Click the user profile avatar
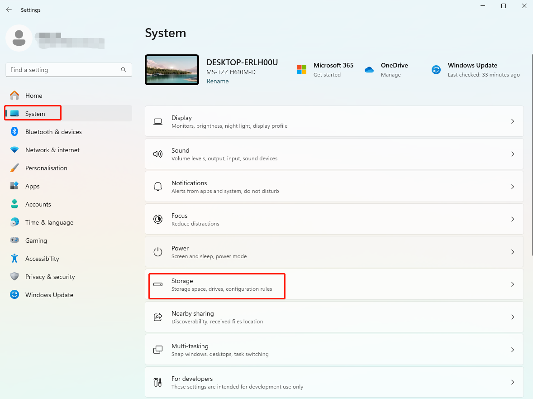Screen dimensions: 533x399 point(19,38)
